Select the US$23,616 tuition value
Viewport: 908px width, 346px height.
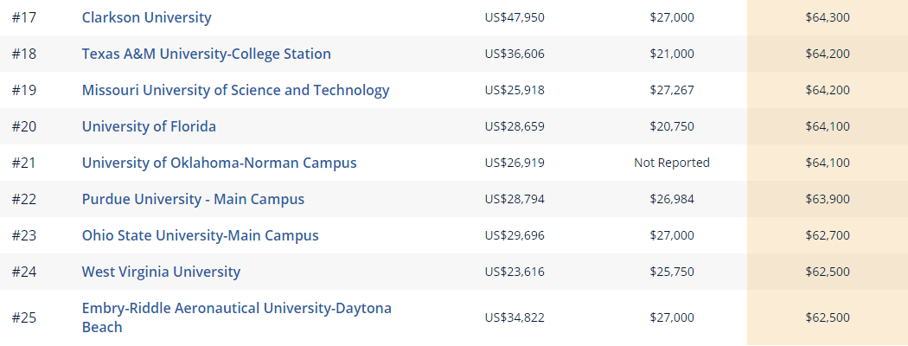pyautogui.click(x=515, y=272)
